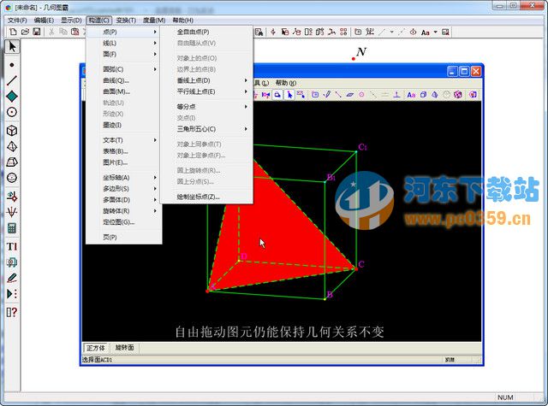This screenshot has height=406, width=548.
Task: Click the small circle icon in inner window toolbar
Action: [361, 95]
